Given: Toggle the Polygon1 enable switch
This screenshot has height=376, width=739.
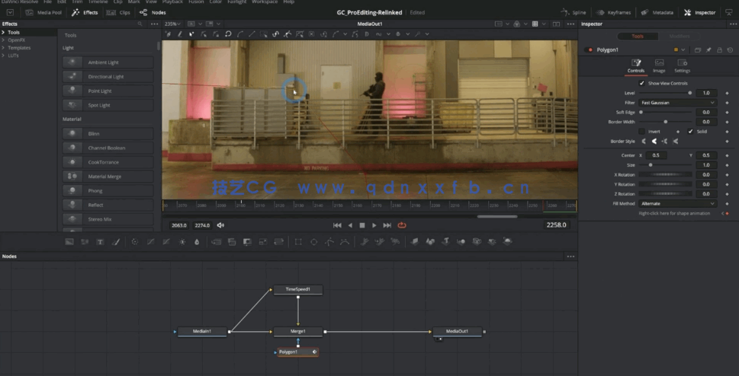Looking at the screenshot, I should point(589,50).
